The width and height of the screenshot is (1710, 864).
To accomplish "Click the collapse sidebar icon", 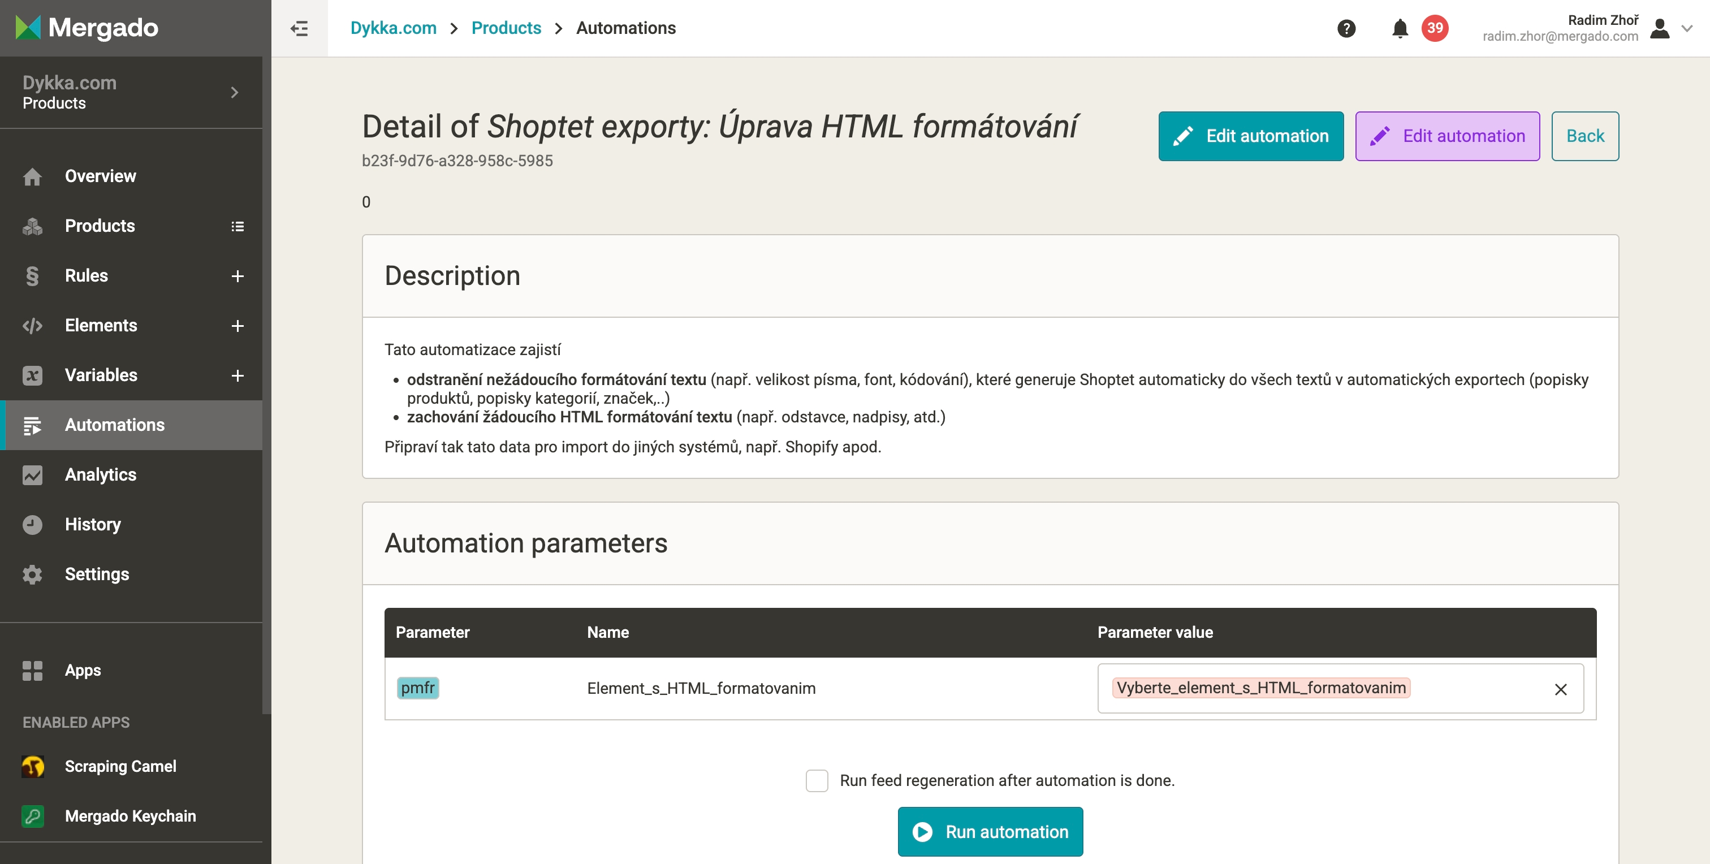I will coord(299,28).
